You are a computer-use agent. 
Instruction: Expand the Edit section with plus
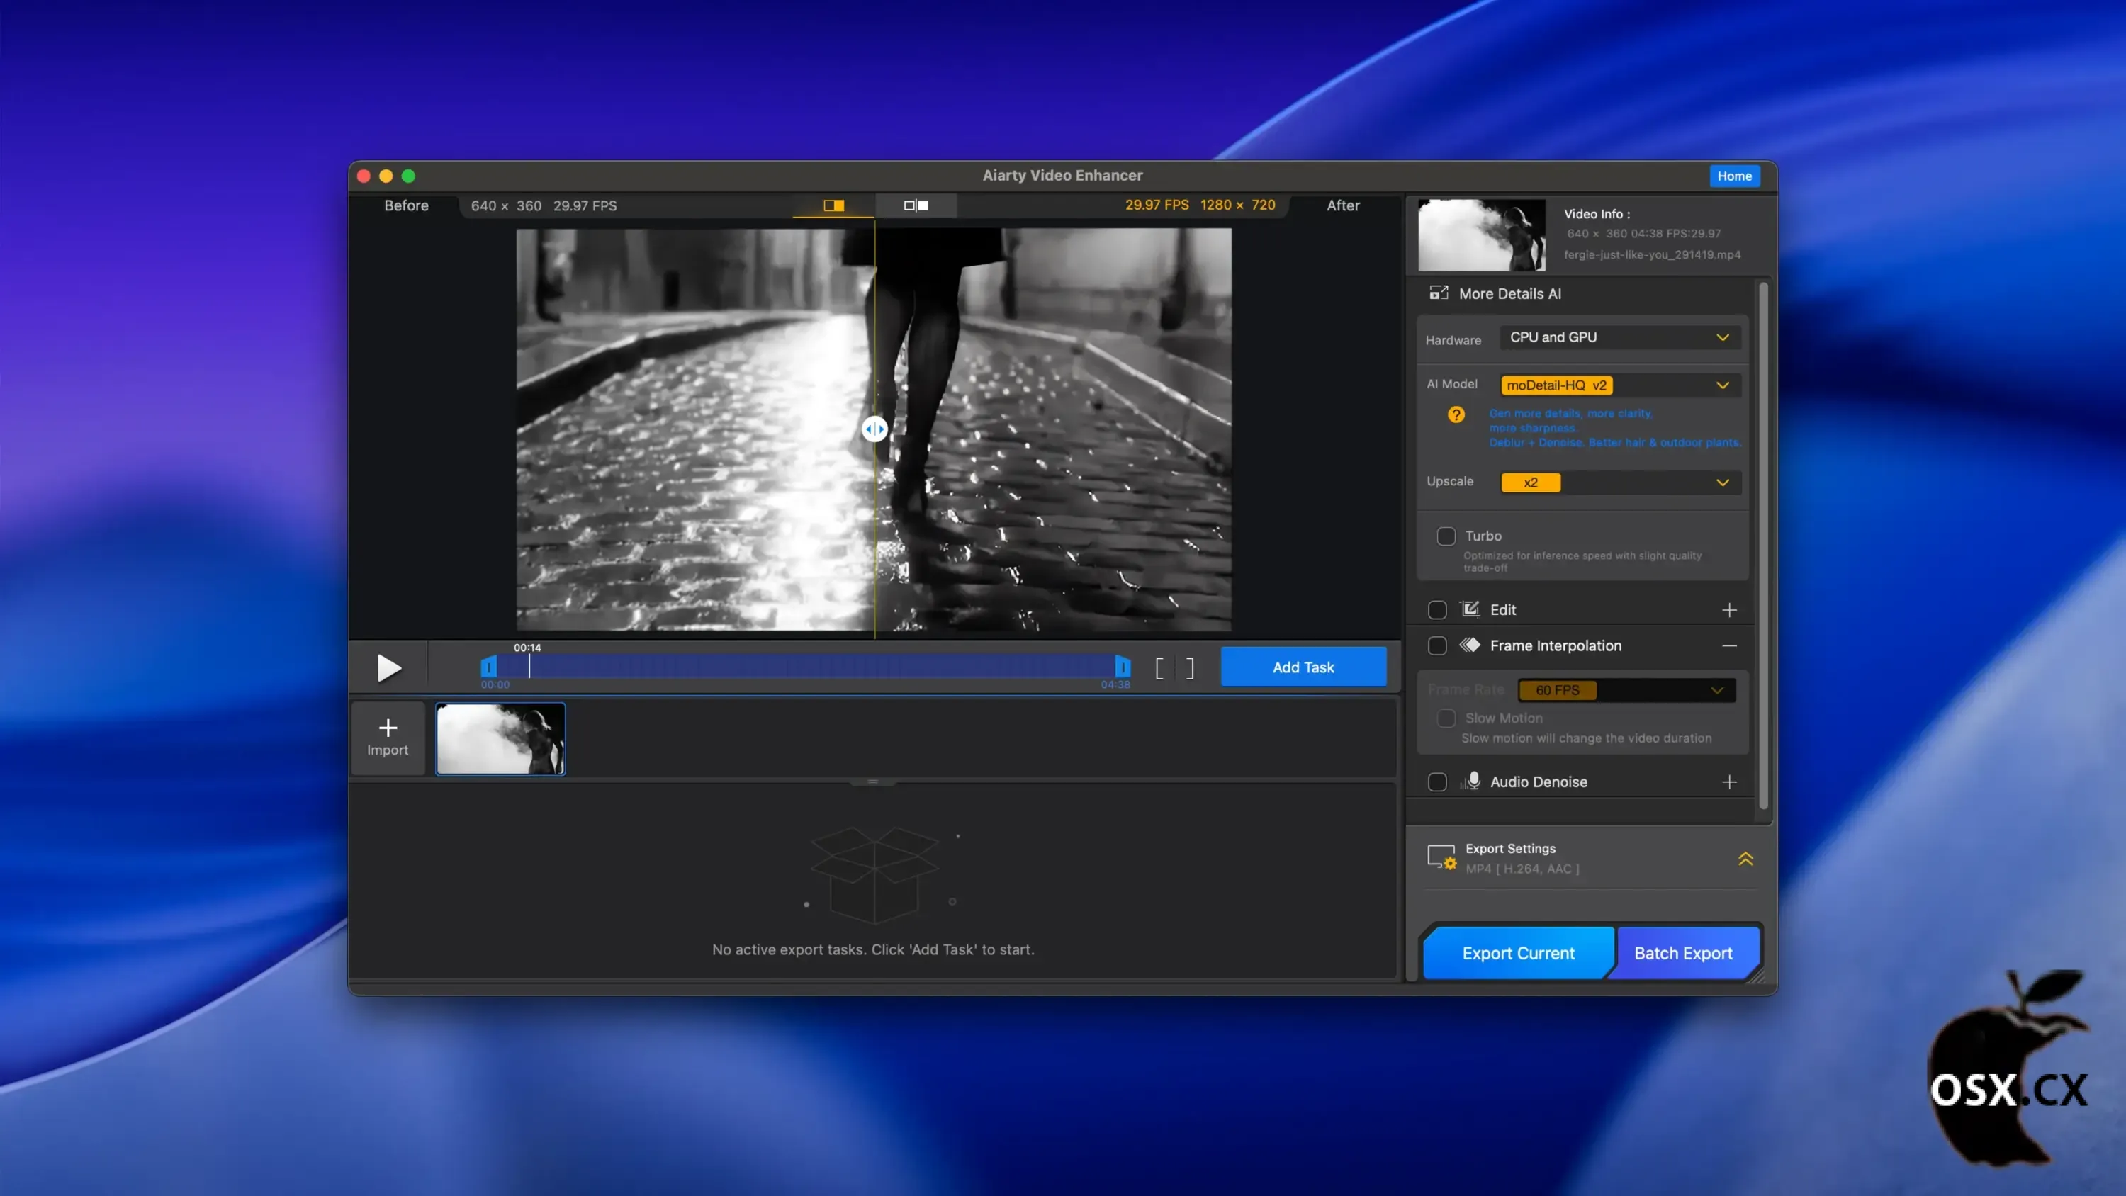click(x=1729, y=610)
